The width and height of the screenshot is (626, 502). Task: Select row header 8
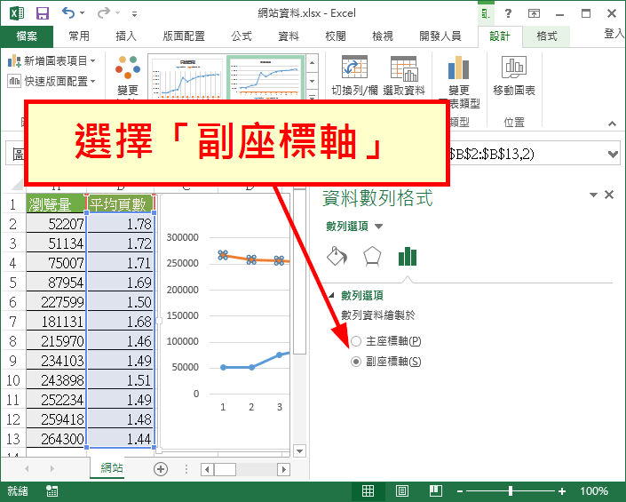pyautogui.click(x=12, y=341)
